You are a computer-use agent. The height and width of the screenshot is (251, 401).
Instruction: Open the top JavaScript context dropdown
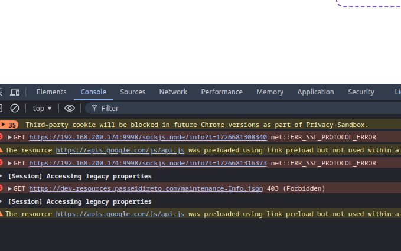click(x=42, y=108)
